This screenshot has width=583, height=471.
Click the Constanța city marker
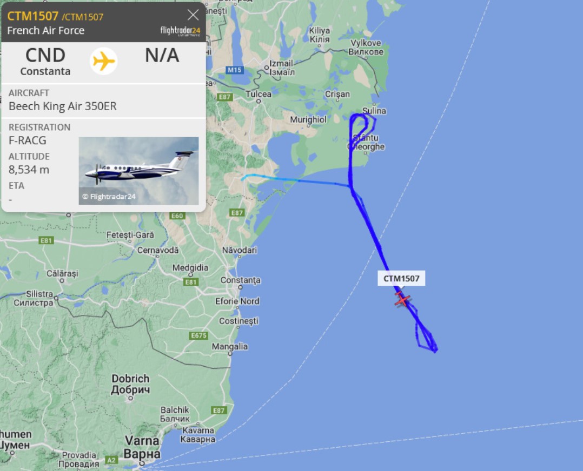point(240,287)
